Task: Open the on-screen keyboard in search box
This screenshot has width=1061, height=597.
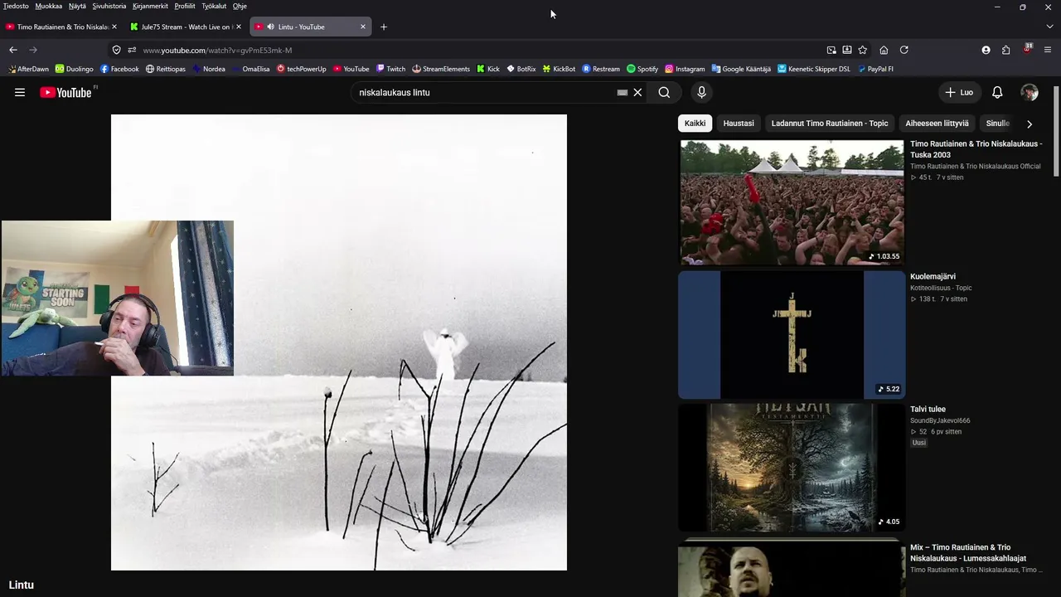Action: pyautogui.click(x=623, y=93)
